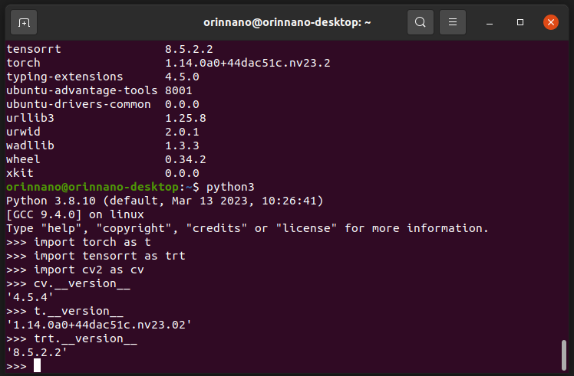Click the torch package version text
The width and height of the screenshot is (574, 376).
247,63
